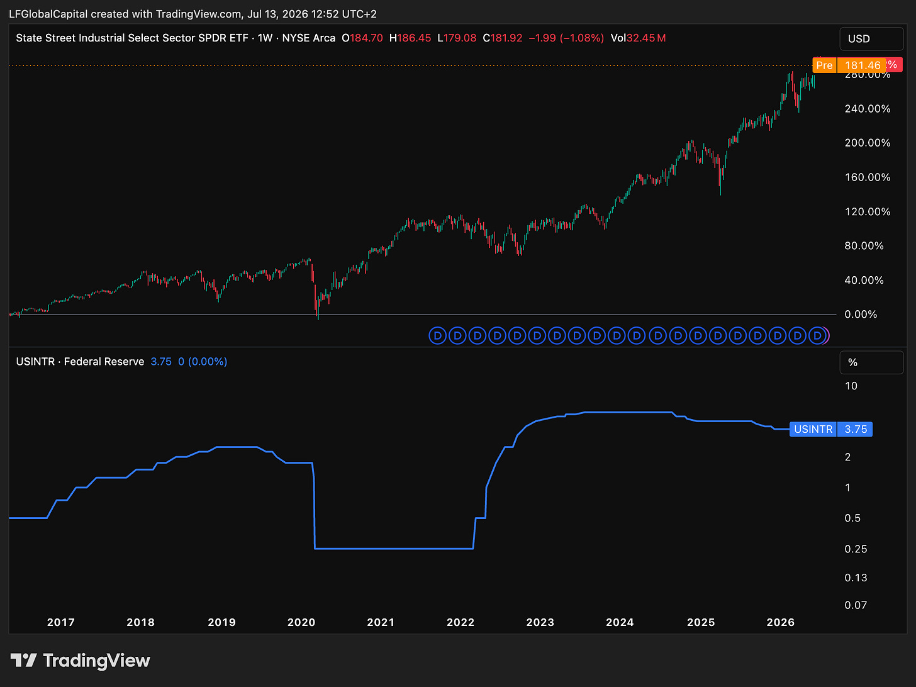Screen dimensions: 916x687
Task: Click the 2018 label on time axis
Action: click(x=140, y=622)
